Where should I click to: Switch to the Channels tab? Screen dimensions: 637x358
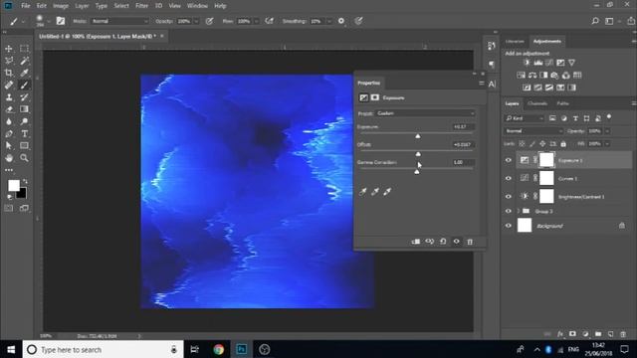(537, 103)
